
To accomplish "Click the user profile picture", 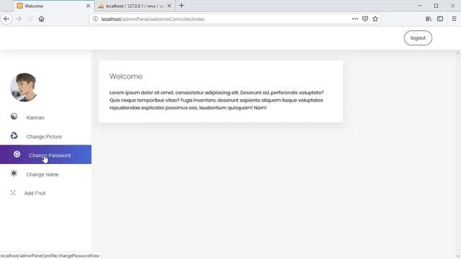I will coord(24,87).
